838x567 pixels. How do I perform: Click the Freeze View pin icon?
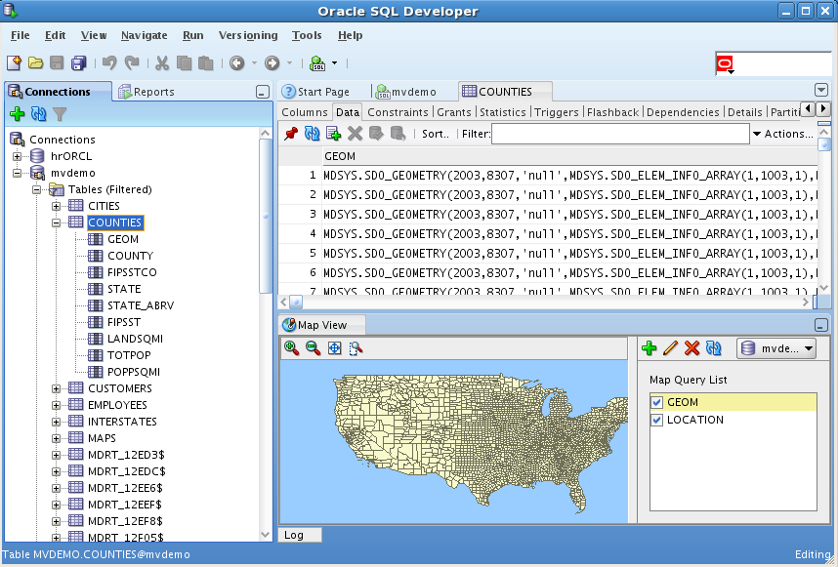(291, 134)
